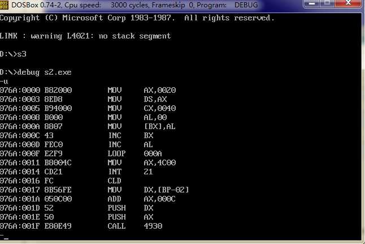Click the 'Copyright (C) Microsoft Corp' line
Image resolution: width=365 pixels, height=244 pixels.
point(137,18)
